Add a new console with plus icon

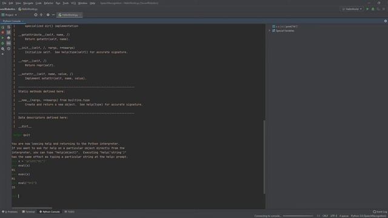click(x=2, y=54)
